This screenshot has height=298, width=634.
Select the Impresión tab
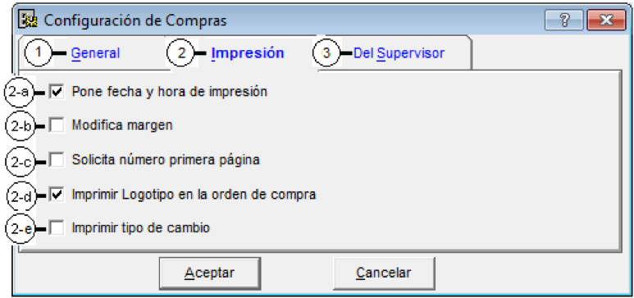[x=248, y=53]
